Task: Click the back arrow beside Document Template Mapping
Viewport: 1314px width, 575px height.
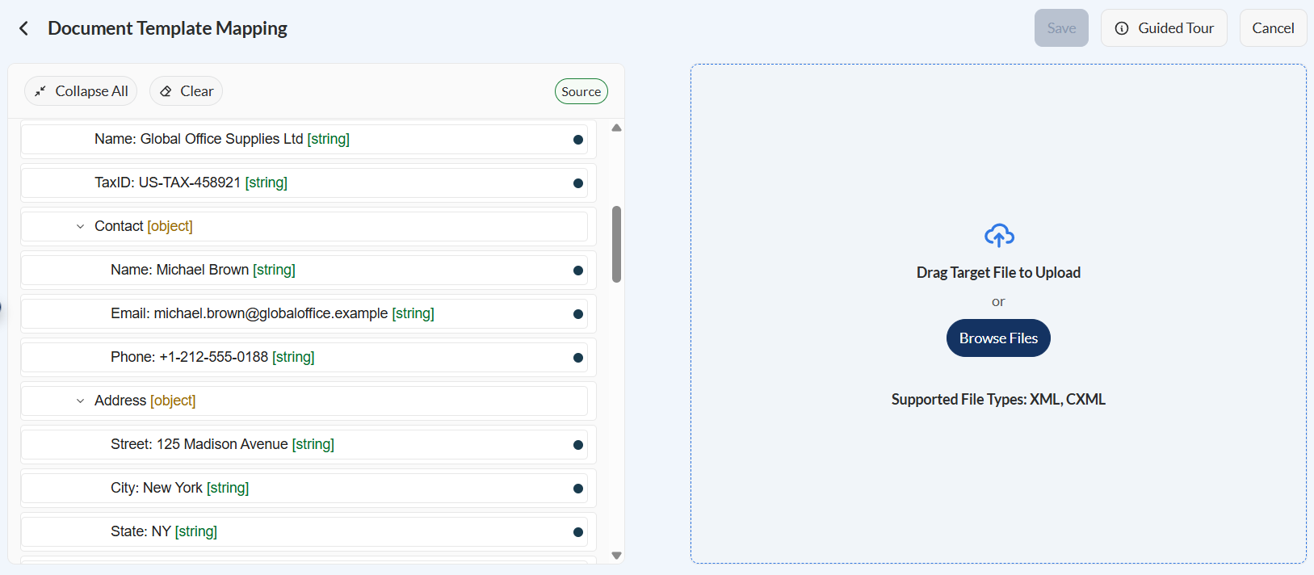Action: (23, 28)
